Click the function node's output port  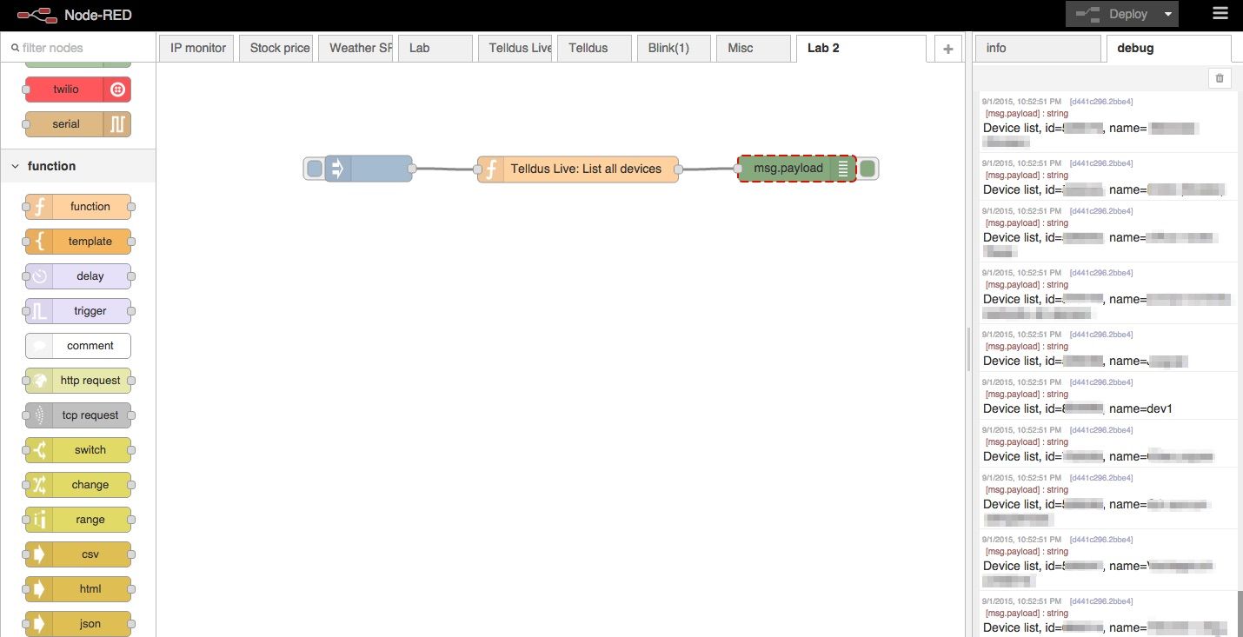point(679,169)
